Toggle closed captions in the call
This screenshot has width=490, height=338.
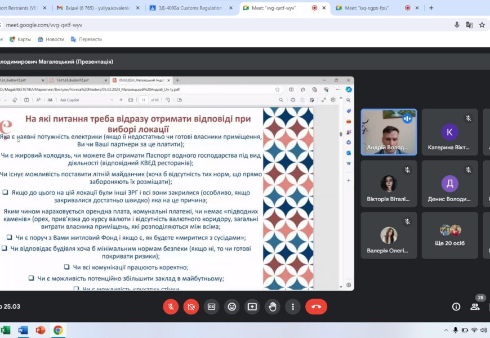coord(211,306)
